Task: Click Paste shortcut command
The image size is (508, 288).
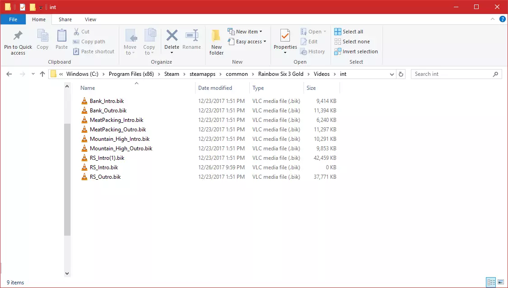Action: pos(93,51)
